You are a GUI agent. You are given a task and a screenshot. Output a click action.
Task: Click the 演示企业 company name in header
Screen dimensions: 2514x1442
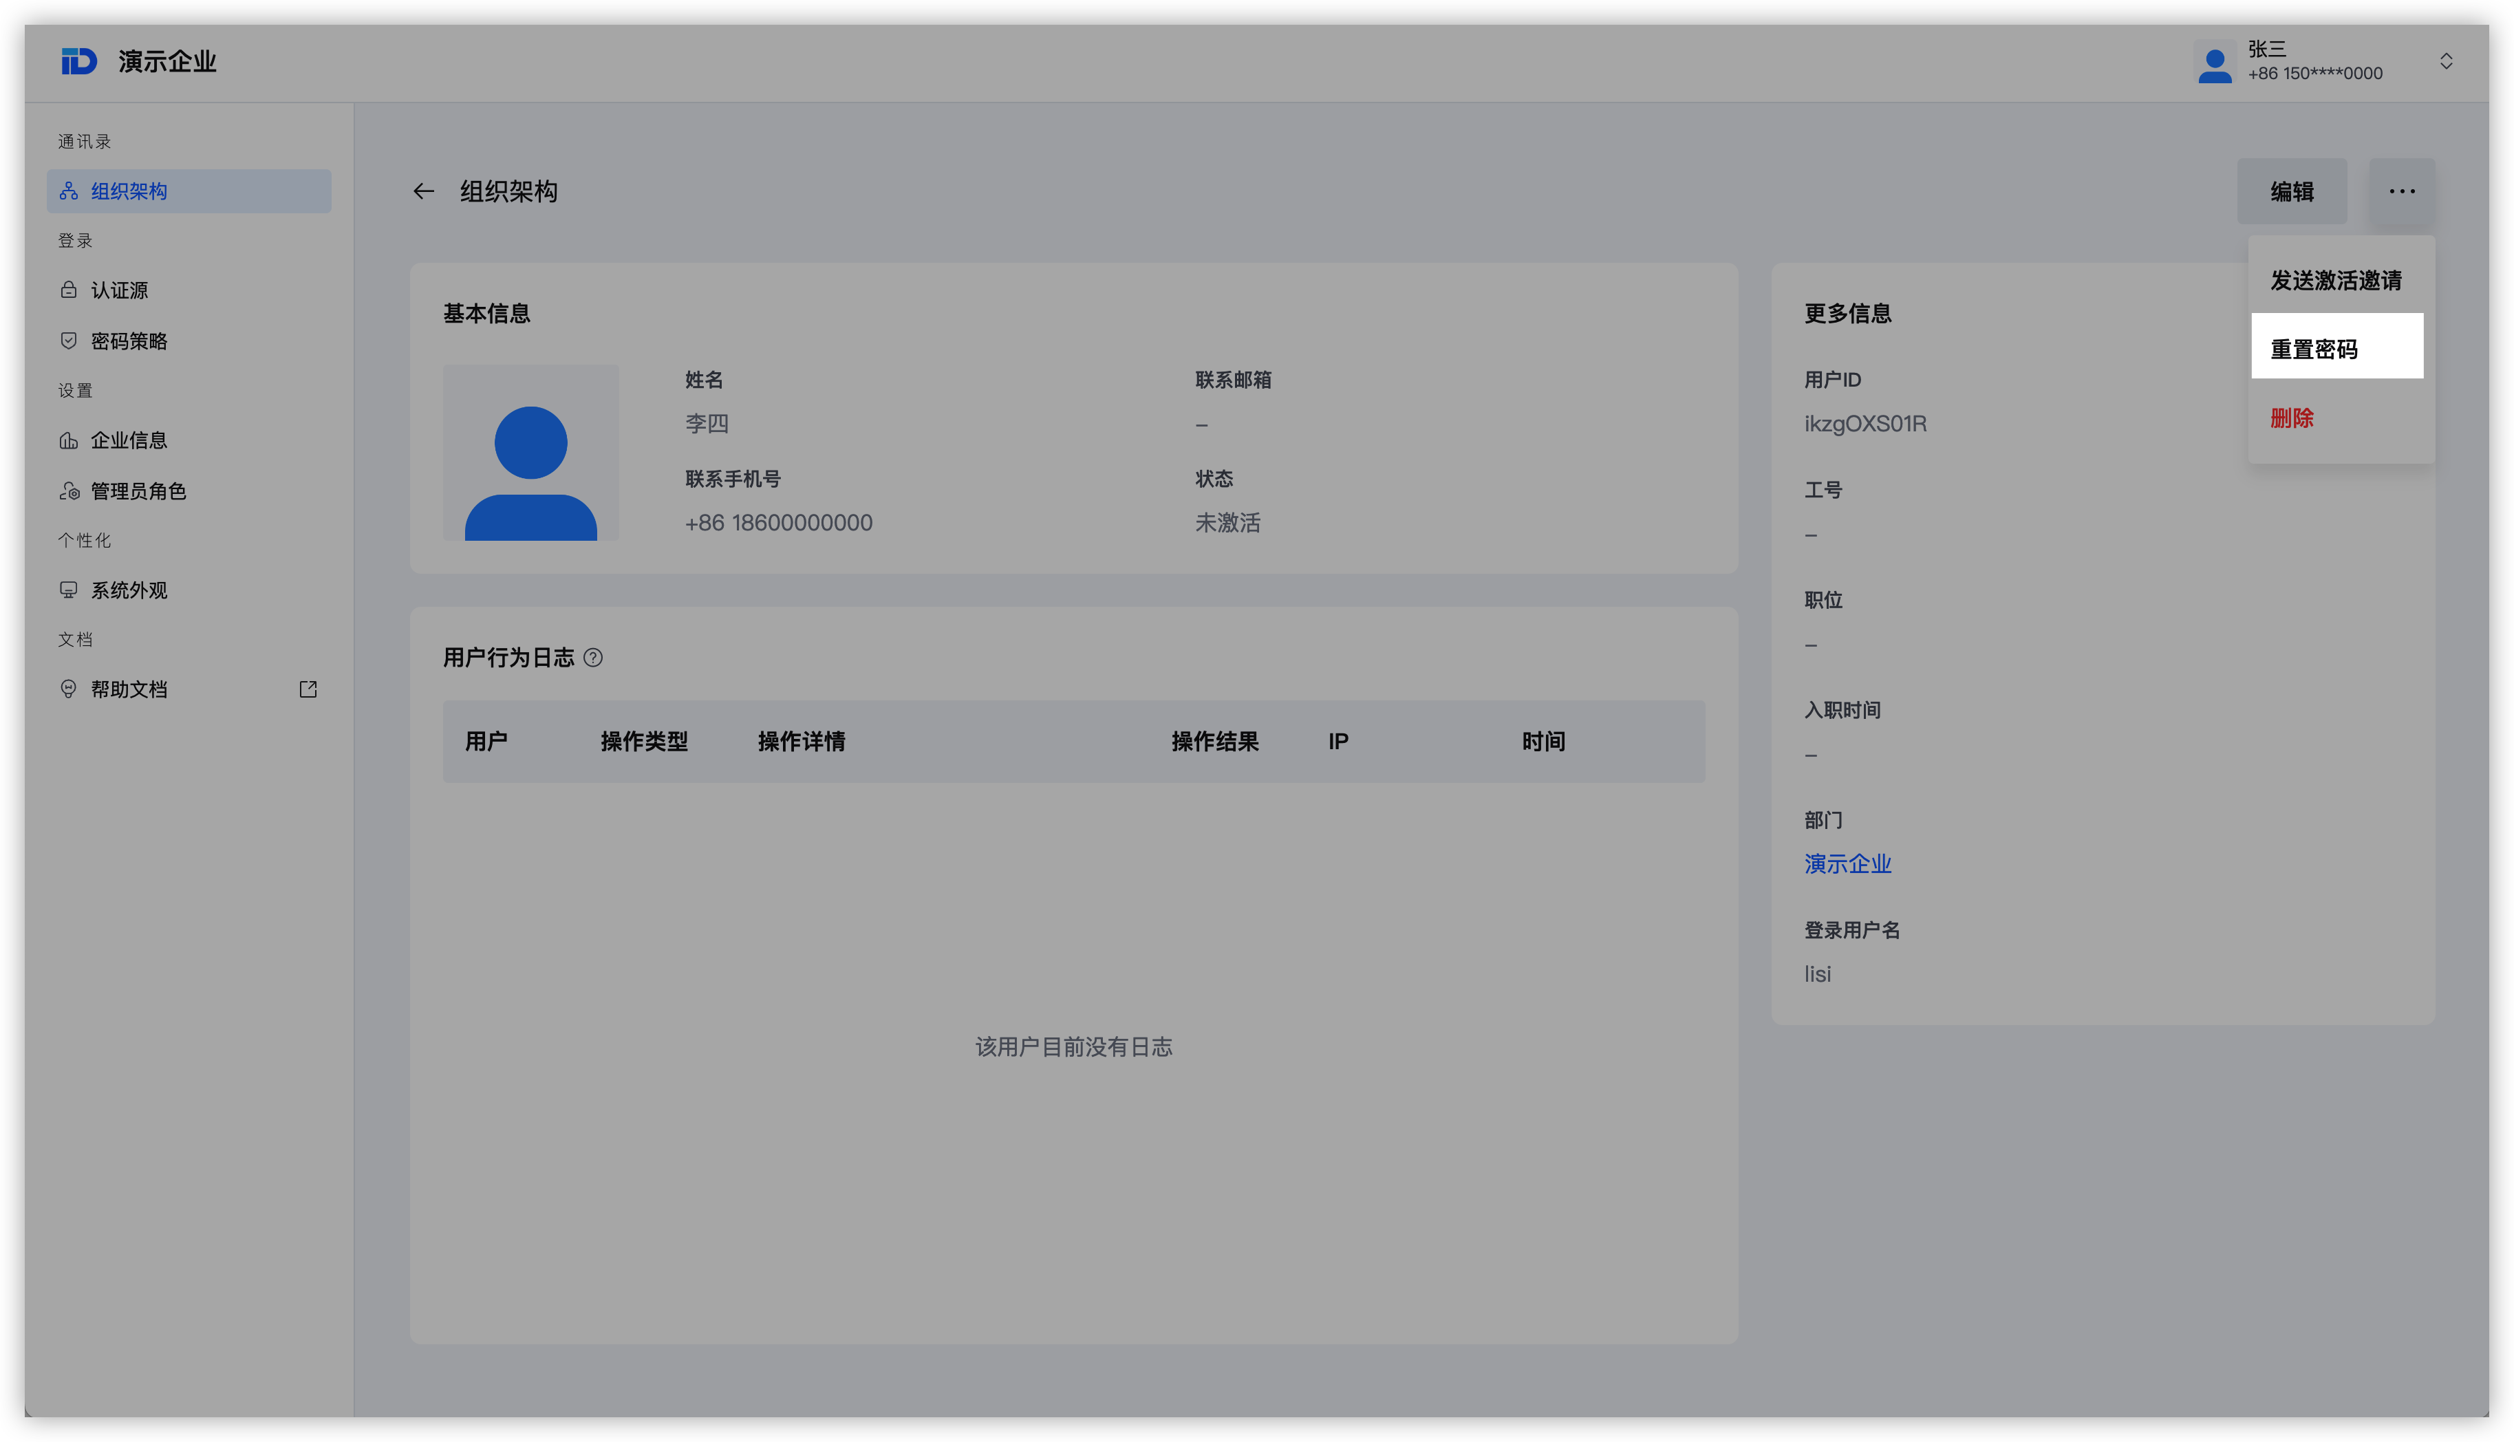[x=167, y=61]
